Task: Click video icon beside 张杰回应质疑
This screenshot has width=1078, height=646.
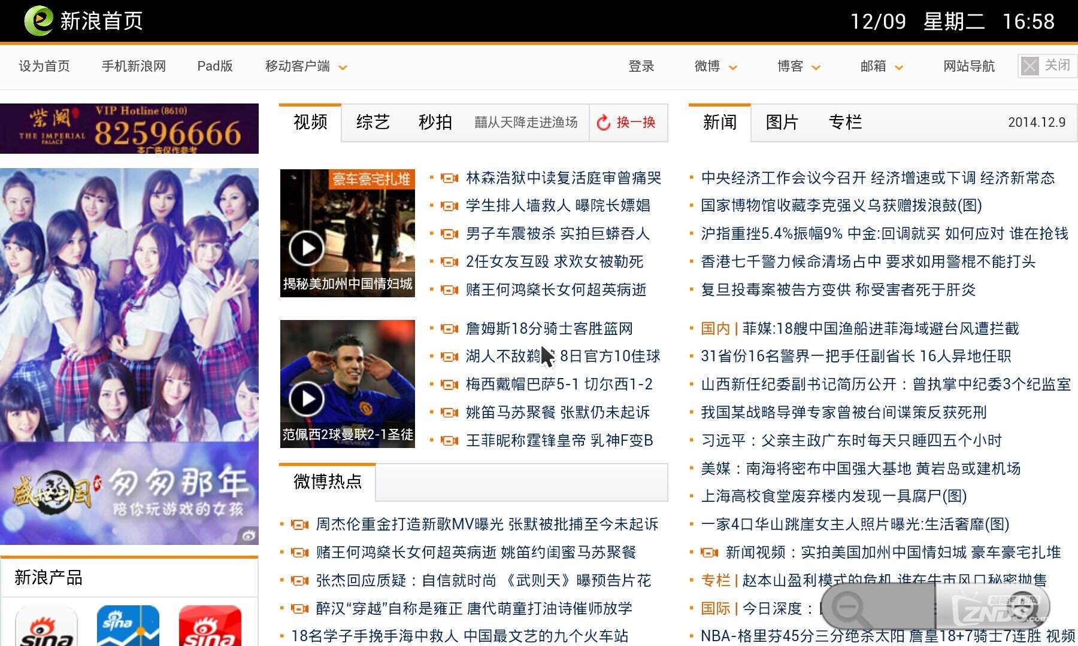Action: 299,581
